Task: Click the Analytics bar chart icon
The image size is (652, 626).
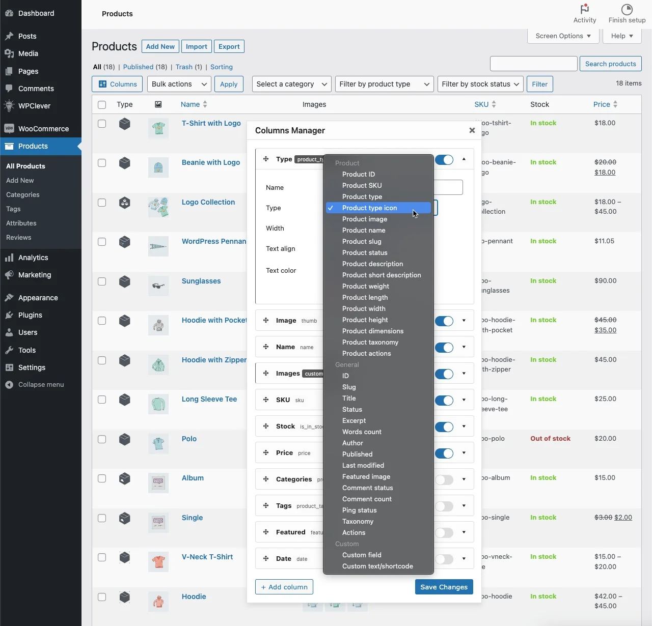Action: 9,258
